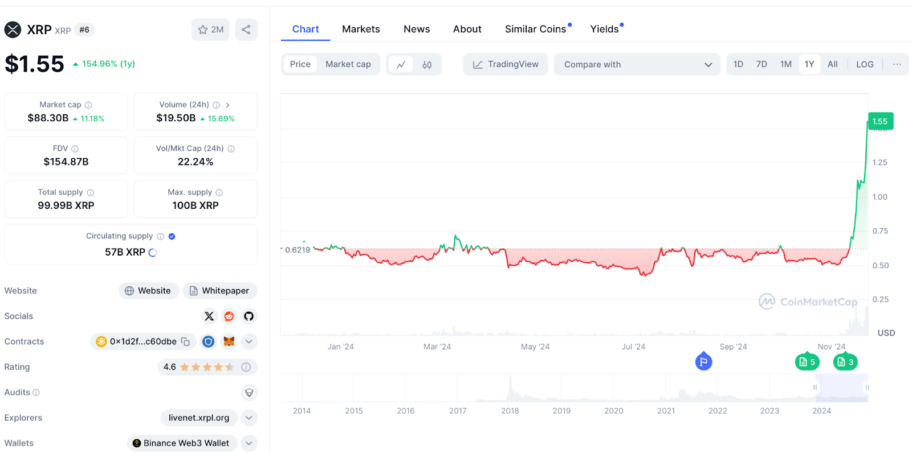Open XRP's Reddit social link
The image size is (912, 453).
(x=229, y=316)
